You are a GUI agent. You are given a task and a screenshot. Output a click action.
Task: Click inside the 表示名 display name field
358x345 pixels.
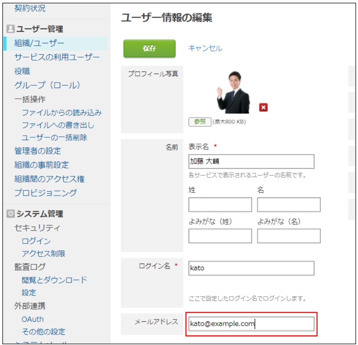(x=252, y=161)
